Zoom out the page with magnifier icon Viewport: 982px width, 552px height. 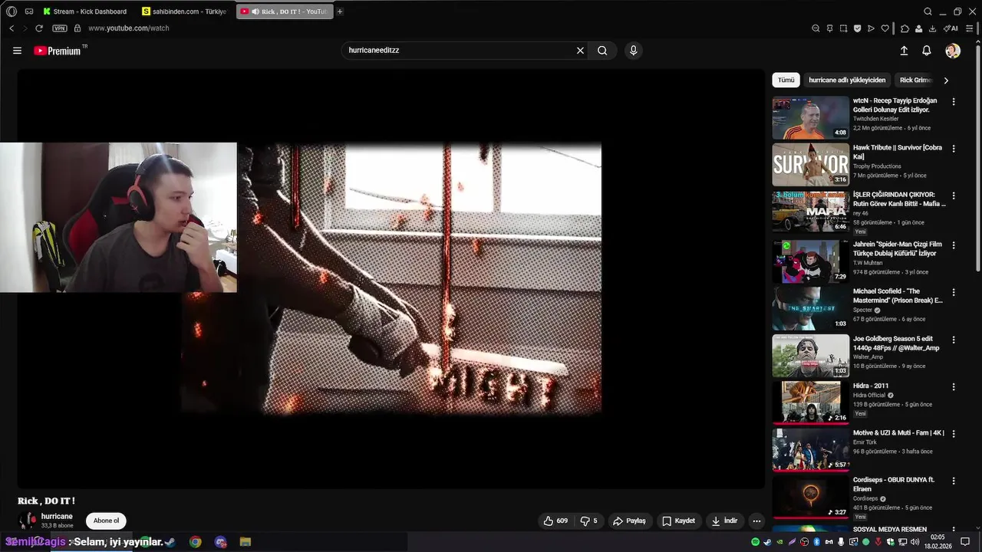click(816, 28)
